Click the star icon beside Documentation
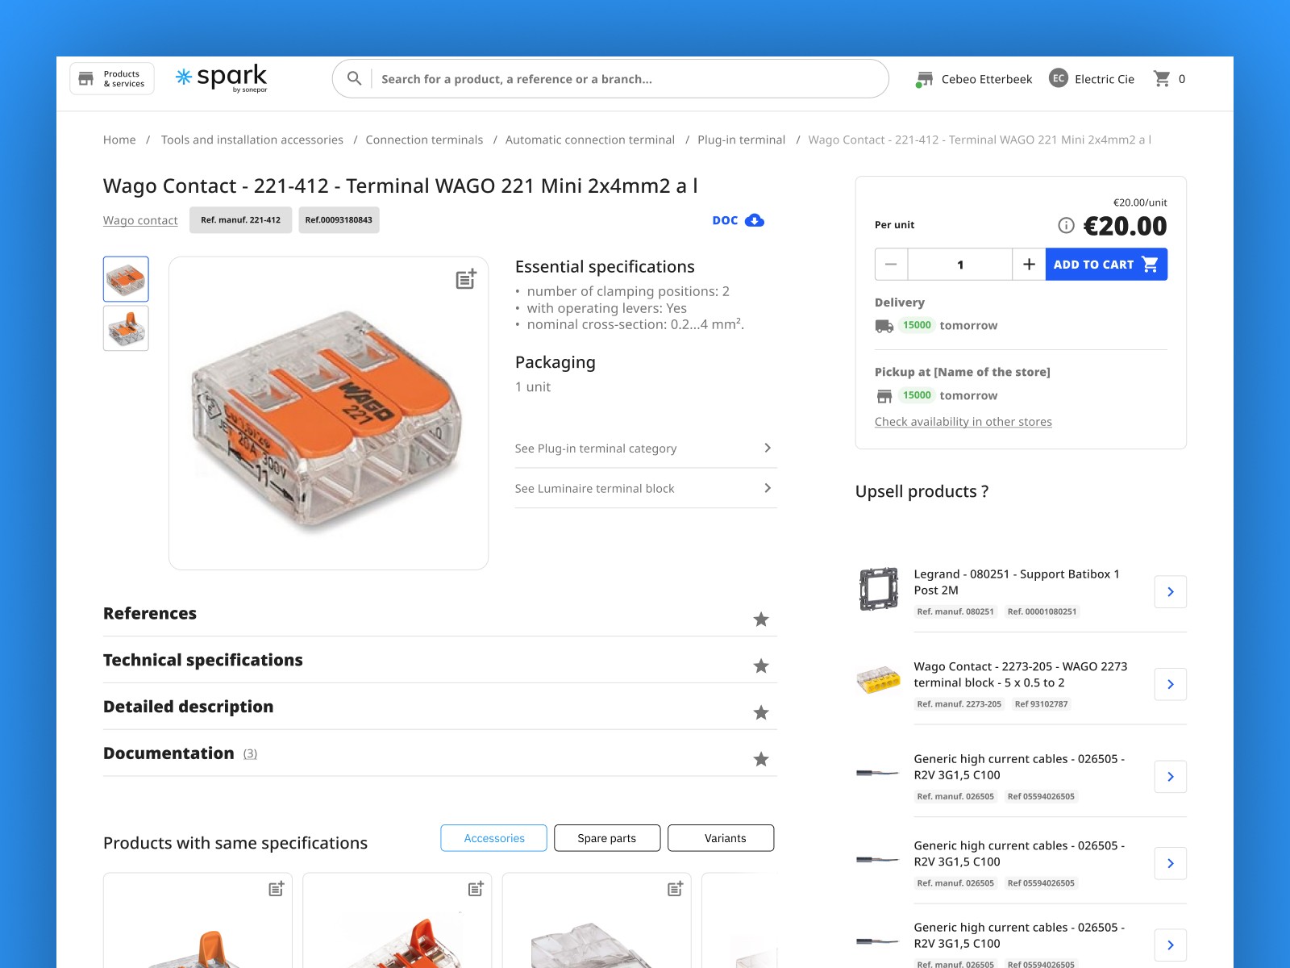The image size is (1290, 968). coord(761,760)
